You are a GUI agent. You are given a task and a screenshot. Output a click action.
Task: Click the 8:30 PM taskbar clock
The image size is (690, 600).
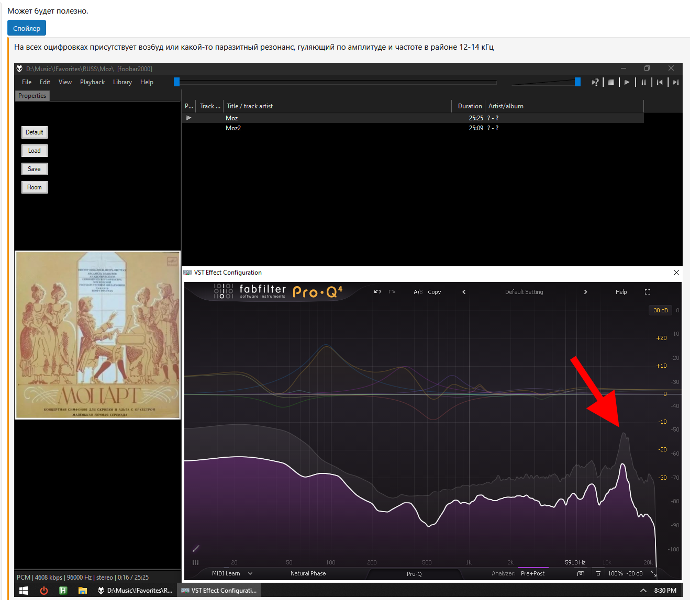(x=665, y=591)
